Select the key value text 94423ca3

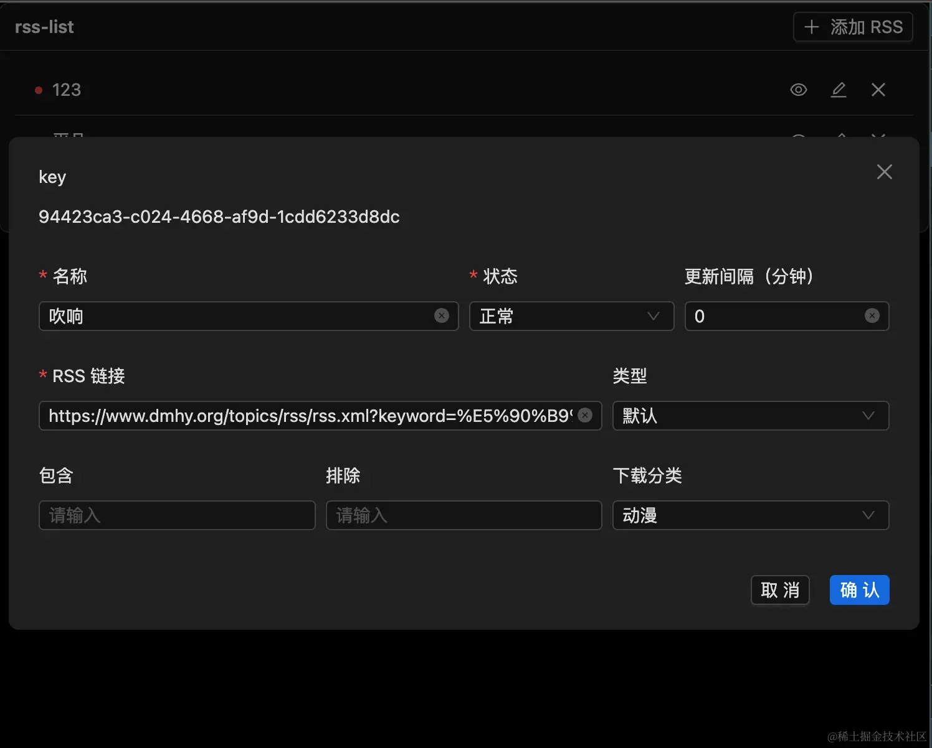pos(219,217)
